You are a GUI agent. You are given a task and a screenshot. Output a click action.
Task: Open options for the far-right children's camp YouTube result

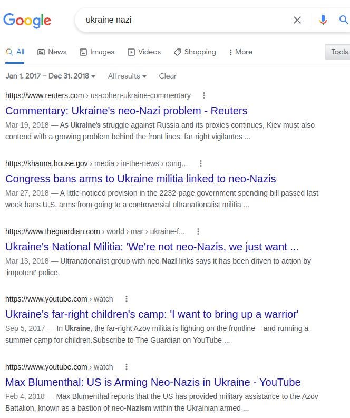pyautogui.click(x=127, y=299)
